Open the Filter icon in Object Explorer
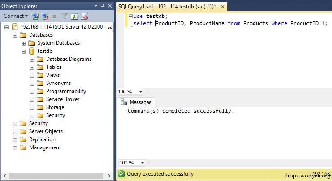The width and height of the screenshot is (332, 181). pyautogui.click(x=65, y=16)
